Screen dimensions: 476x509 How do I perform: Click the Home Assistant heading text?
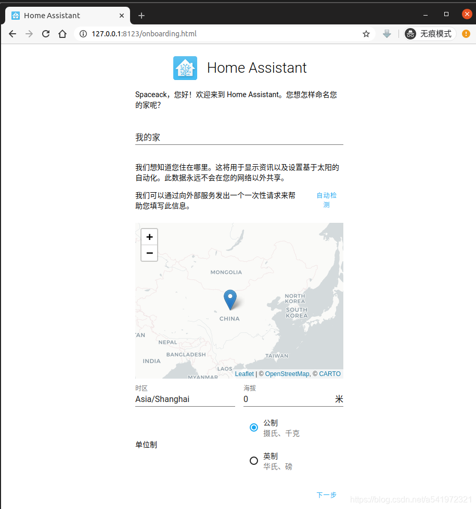pos(257,68)
